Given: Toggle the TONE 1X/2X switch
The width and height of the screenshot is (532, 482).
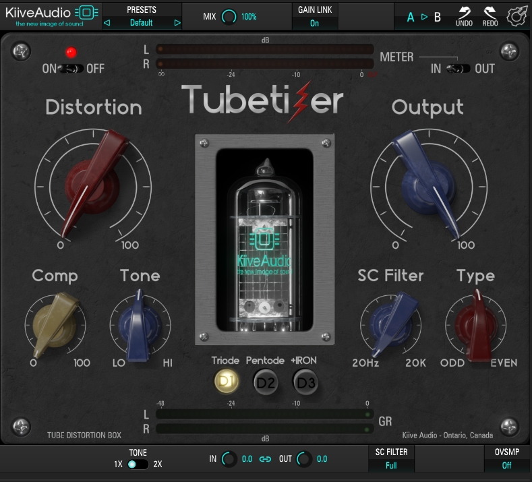Looking at the screenshot, I should click(138, 464).
